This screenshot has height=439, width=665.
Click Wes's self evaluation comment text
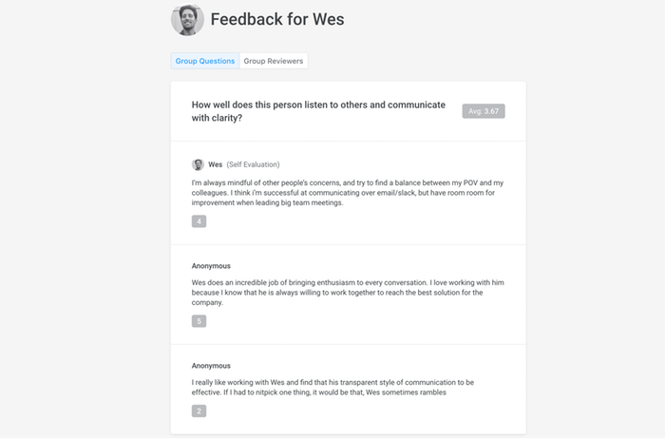[x=348, y=193]
